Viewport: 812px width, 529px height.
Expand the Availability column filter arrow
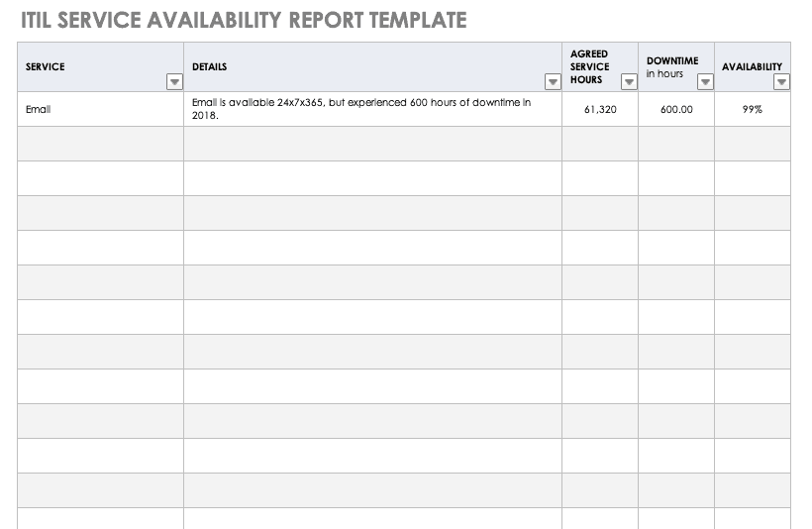point(781,82)
